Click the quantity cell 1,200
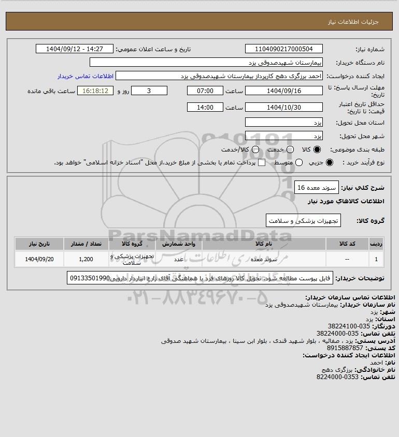 86,259
